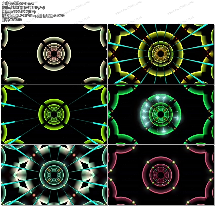This screenshot has height=206, width=215.
Task: Click the 分辨率 label
Action: pos(6,12)
